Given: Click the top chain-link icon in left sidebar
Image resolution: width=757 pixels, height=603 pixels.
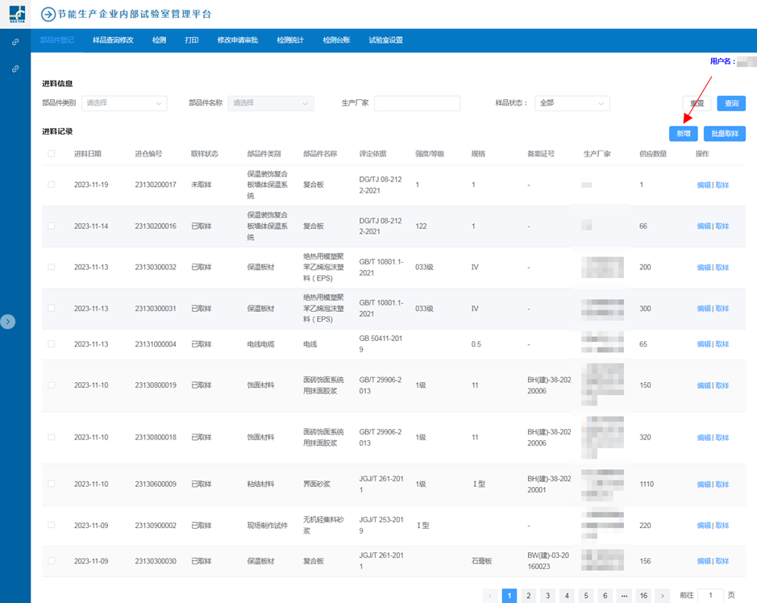Looking at the screenshot, I should click(15, 42).
